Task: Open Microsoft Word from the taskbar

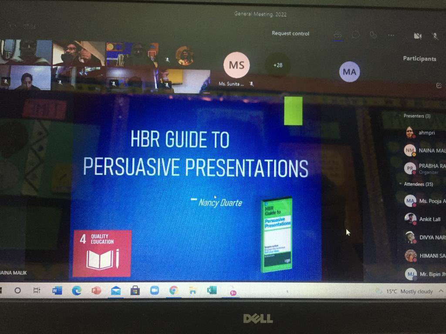Action: (x=57, y=291)
